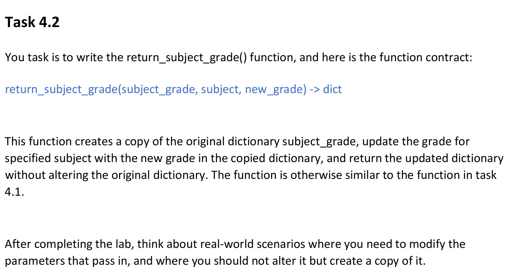
Task: Click the Task 4.2 heading
Action: click(x=32, y=22)
